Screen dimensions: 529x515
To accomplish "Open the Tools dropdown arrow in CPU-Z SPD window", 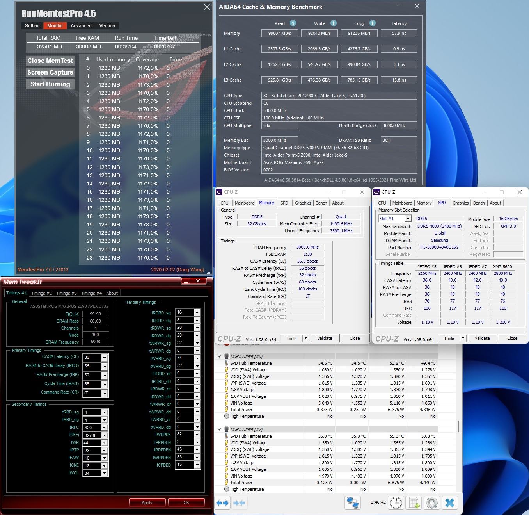I will 463,338.
